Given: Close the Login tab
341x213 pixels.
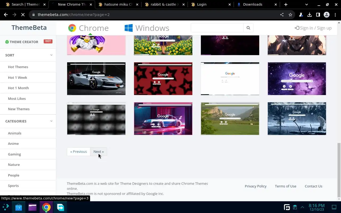Looking at the screenshot, I should click(230, 5).
